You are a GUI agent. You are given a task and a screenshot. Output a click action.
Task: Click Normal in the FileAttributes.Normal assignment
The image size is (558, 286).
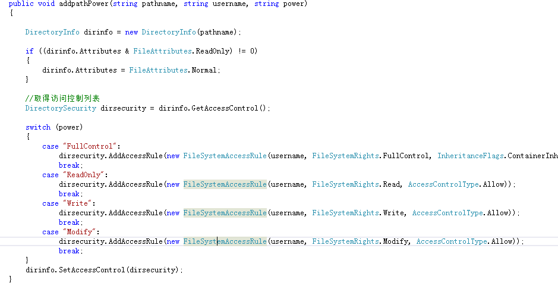[x=204, y=70]
